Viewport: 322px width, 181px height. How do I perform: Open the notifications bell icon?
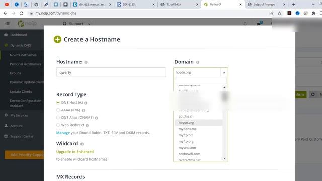click(245, 24)
